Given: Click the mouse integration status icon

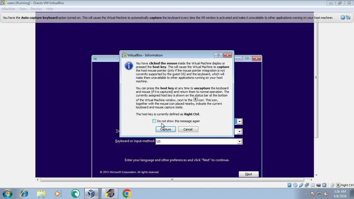Looking at the screenshot, I should (x=332, y=185).
